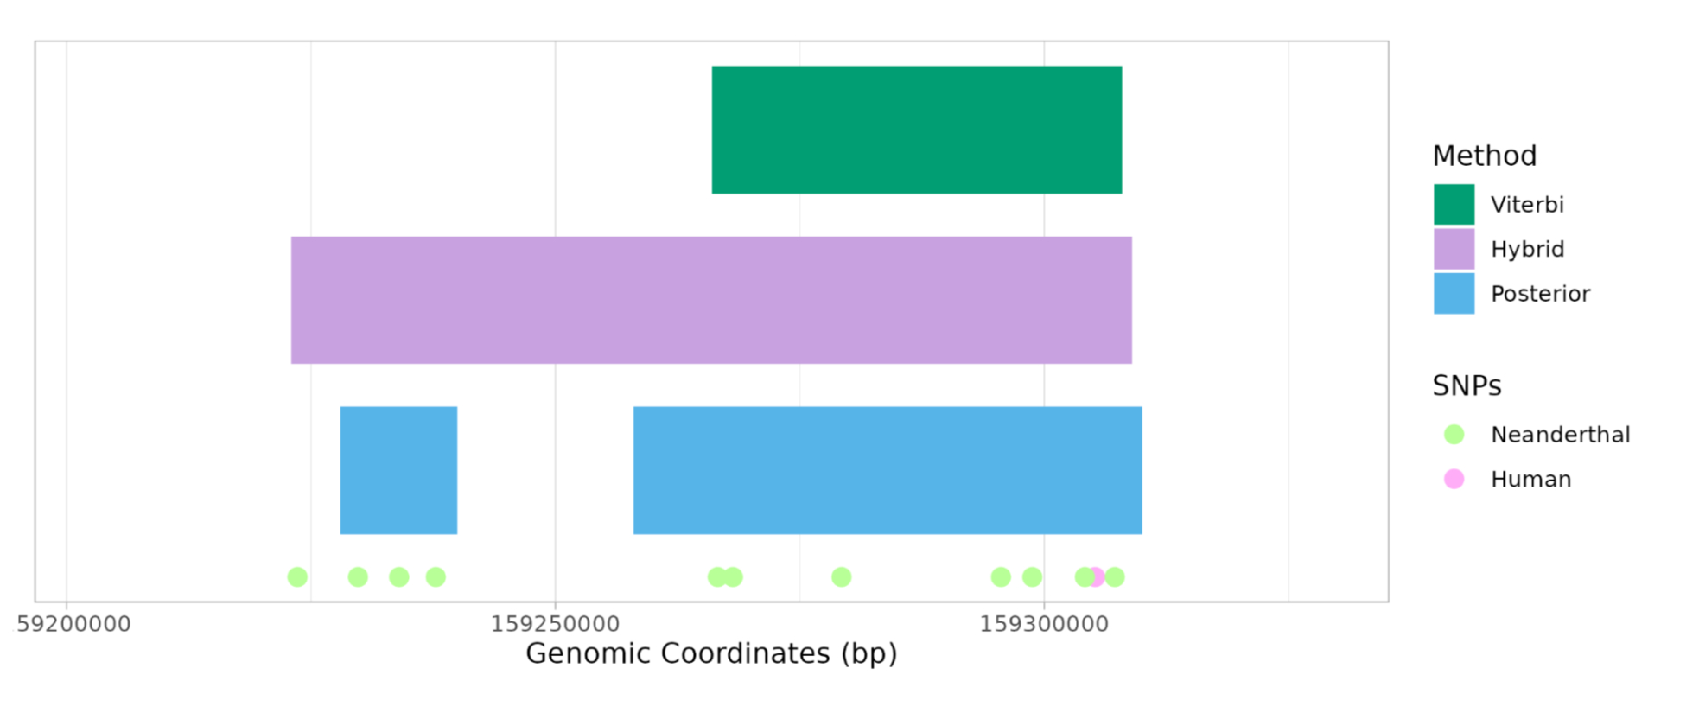Click the green Viterbi bar in the chart

pyautogui.click(x=916, y=130)
